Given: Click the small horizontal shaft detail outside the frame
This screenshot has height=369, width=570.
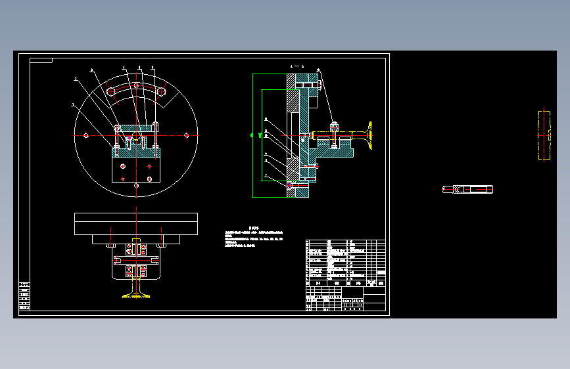Looking at the screenshot, I should [x=467, y=189].
